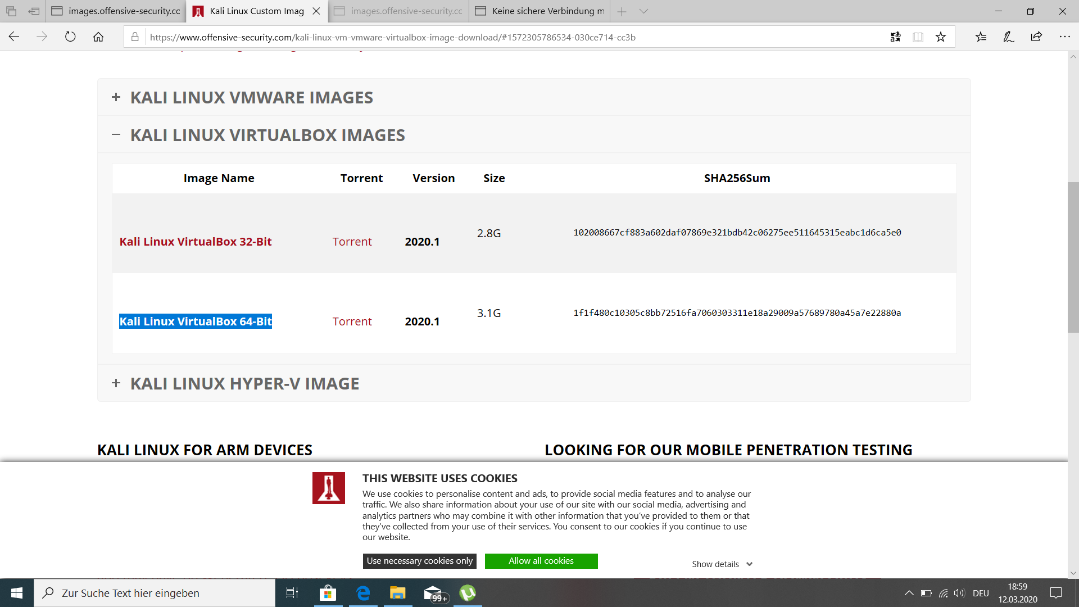Click Allow all cookies button
Viewport: 1079px width, 607px height.
(541, 561)
